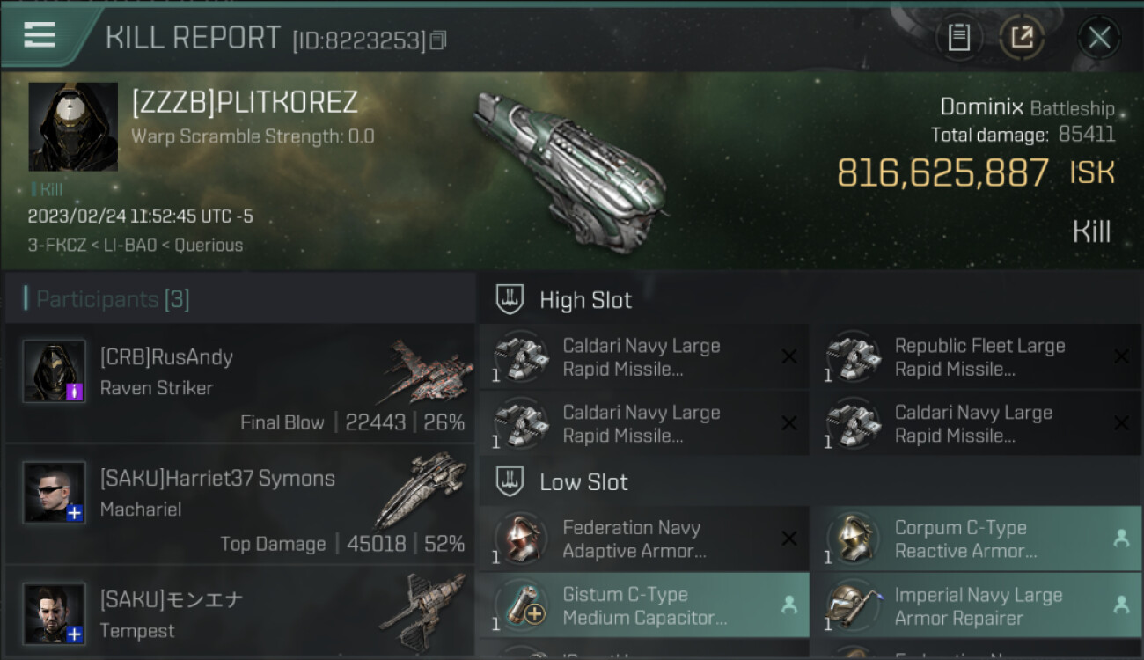
Task: Select Harriet37 Symons participant entry
Action: pyautogui.click(x=239, y=504)
